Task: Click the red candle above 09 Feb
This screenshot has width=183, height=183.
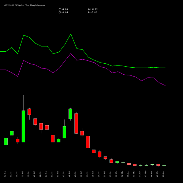Action: 29,112
